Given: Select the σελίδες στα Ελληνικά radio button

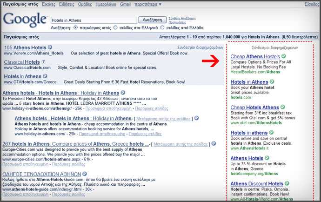Looking at the screenshot, I should click(115, 27).
